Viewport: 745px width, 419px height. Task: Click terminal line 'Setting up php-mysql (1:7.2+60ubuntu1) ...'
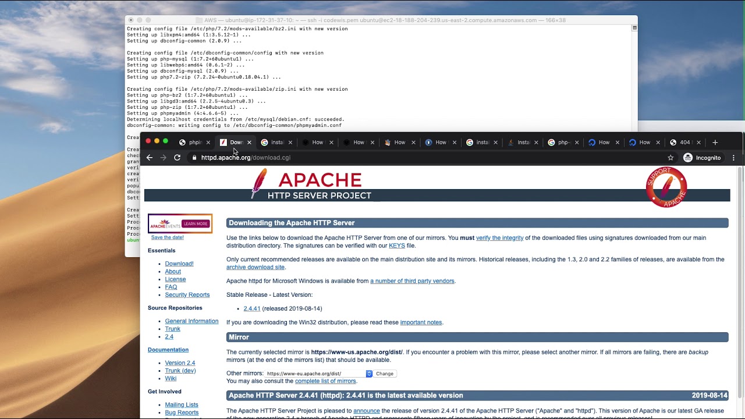point(190,59)
